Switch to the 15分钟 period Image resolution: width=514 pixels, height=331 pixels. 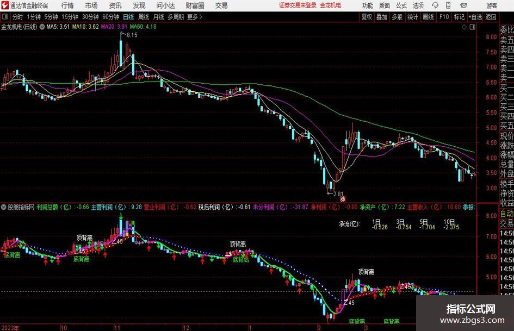pos(70,17)
